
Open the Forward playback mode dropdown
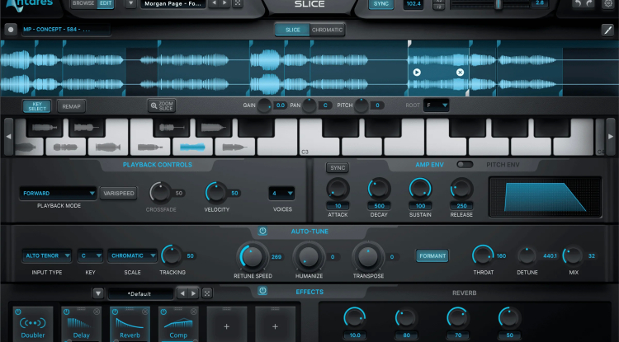(x=58, y=193)
